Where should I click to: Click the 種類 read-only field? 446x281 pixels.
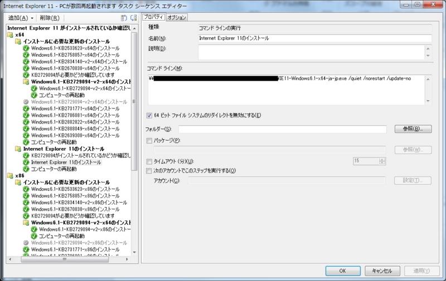(315, 28)
